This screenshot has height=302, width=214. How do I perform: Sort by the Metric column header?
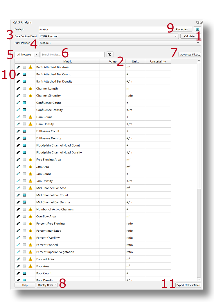pos(68,61)
